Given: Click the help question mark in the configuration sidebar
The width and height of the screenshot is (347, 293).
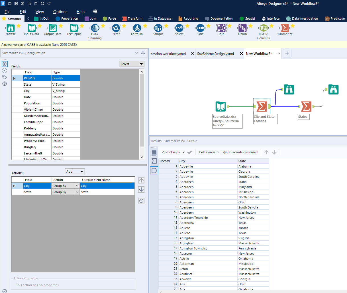Looking at the screenshot, I should (5, 84).
